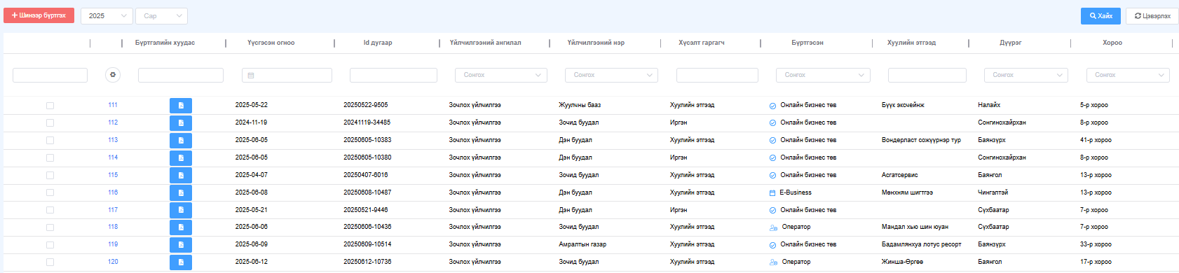Viewport: 1179px width, 273px height.
Task: Open registration document icon for row 114
Action: (181, 158)
